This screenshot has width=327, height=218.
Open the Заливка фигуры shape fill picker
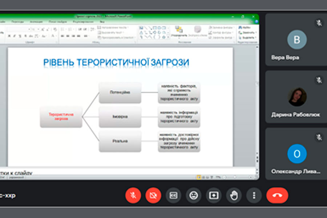point(221,28)
